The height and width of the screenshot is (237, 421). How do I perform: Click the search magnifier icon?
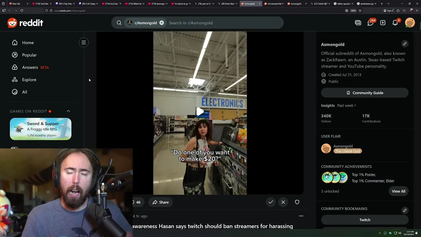point(119,23)
